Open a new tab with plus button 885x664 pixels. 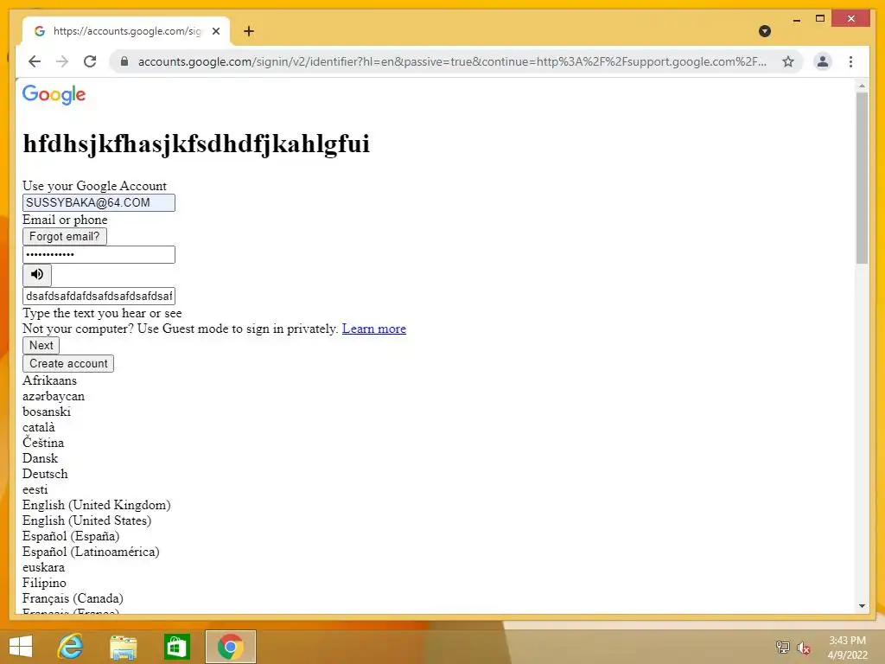tap(249, 31)
